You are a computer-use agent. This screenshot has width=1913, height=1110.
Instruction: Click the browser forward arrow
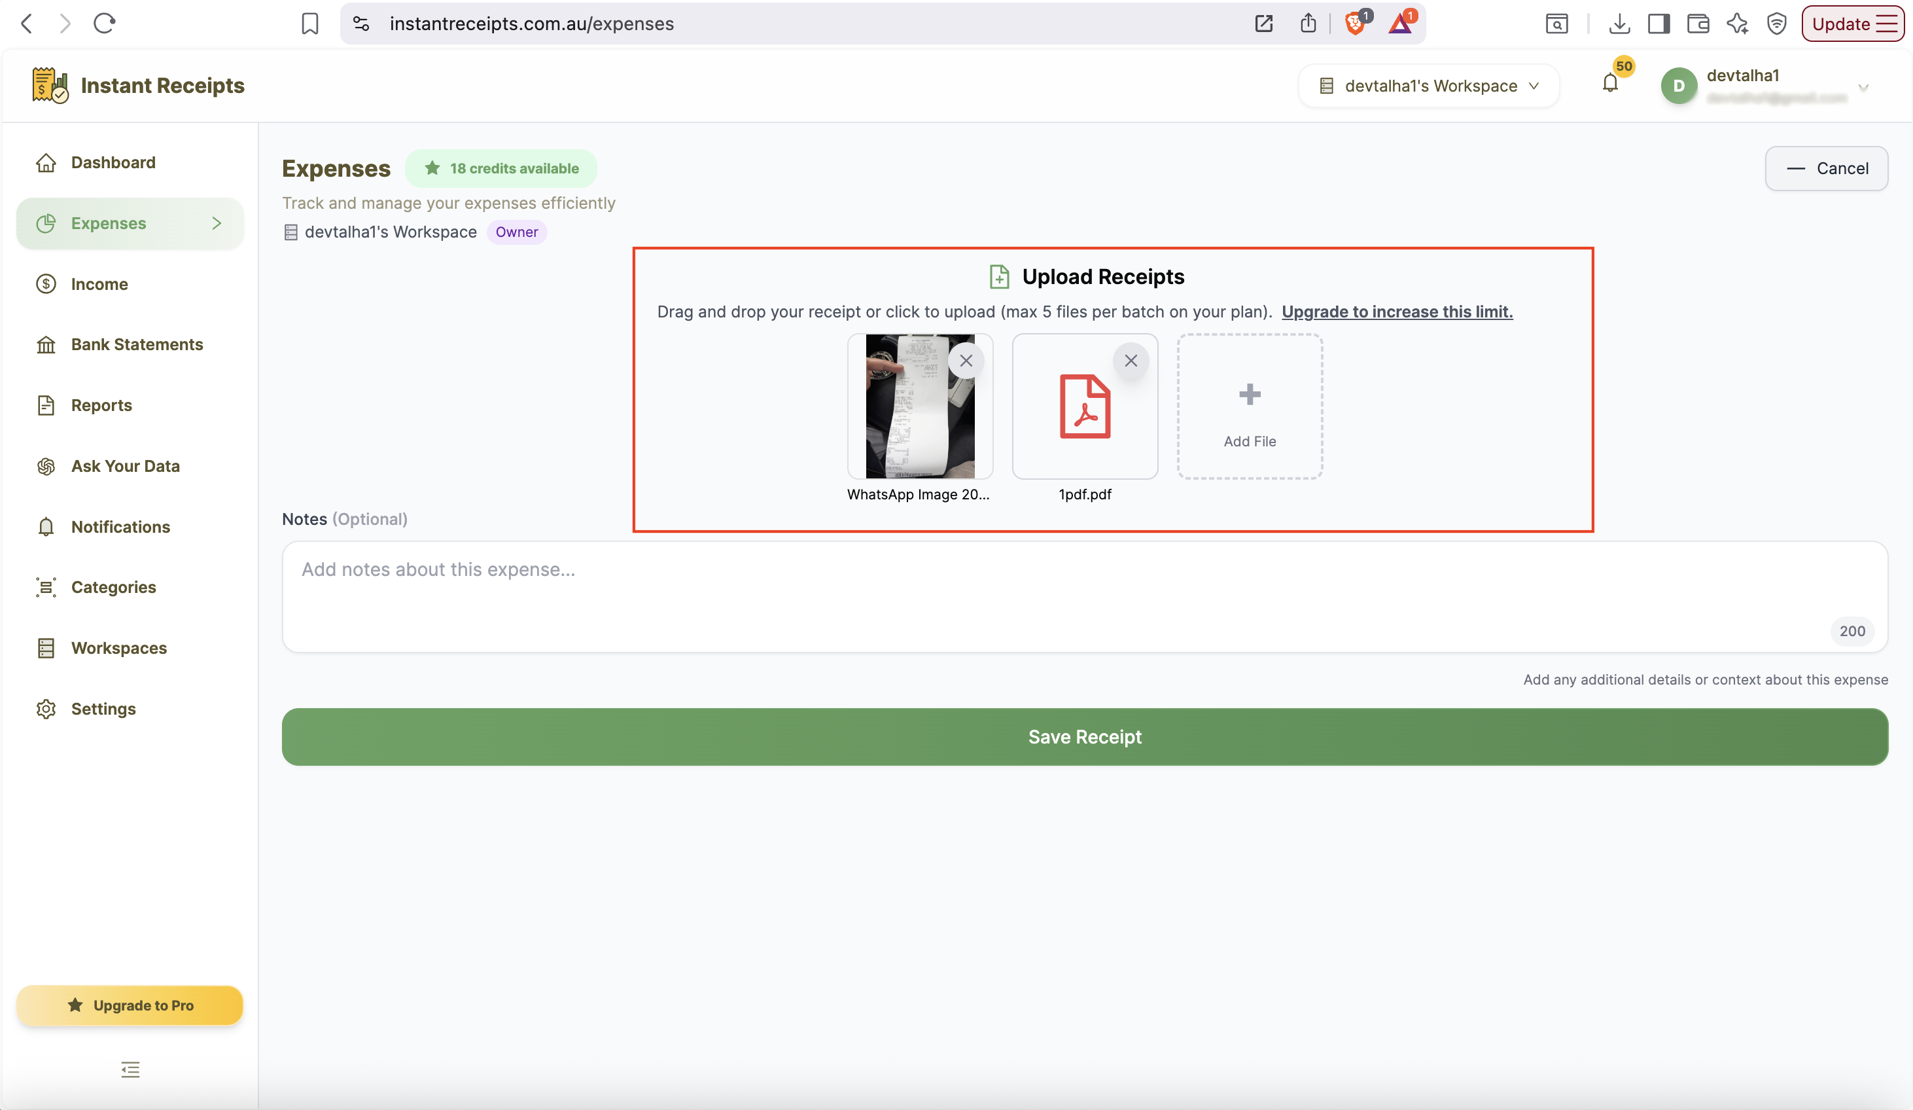(65, 24)
